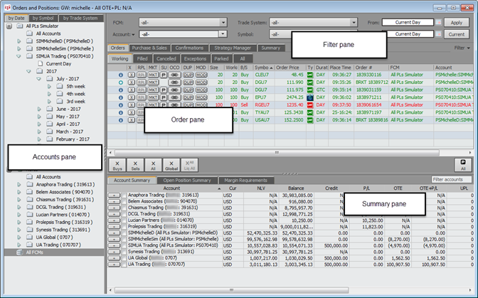The width and height of the screenshot is (478, 298).
Task: Click cancel all Buys icon button
Action: click(x=117, y=165)
